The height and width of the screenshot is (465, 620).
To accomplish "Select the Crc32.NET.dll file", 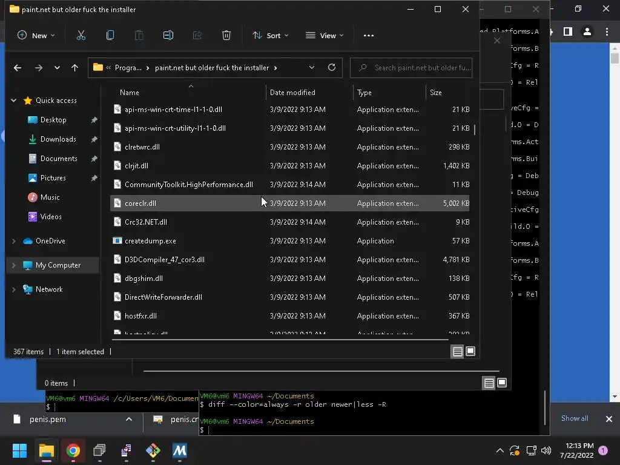I will [x=290, y=222].
